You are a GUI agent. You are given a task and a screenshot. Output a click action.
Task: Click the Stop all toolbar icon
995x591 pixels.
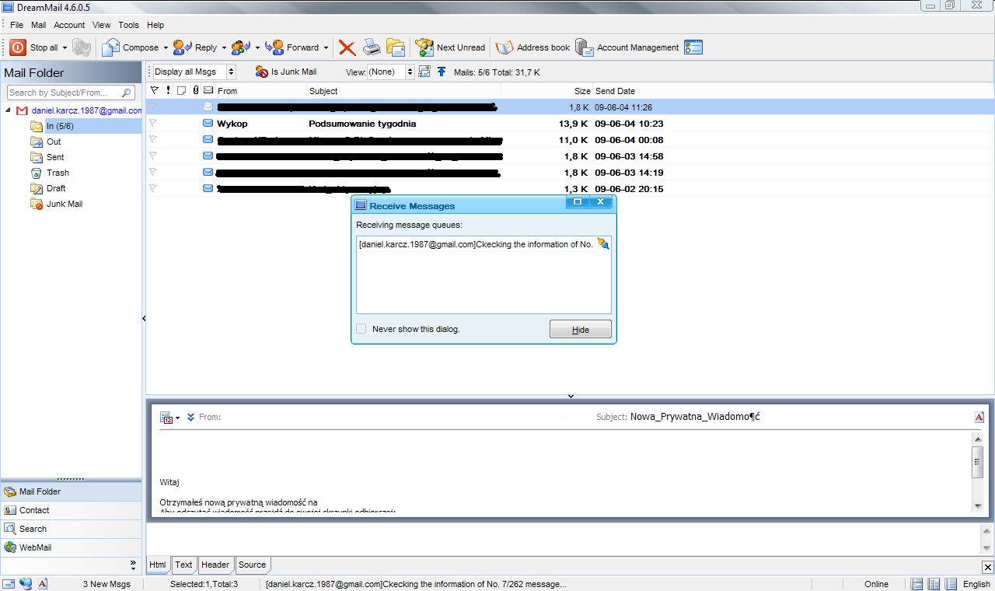coord(18,47)
